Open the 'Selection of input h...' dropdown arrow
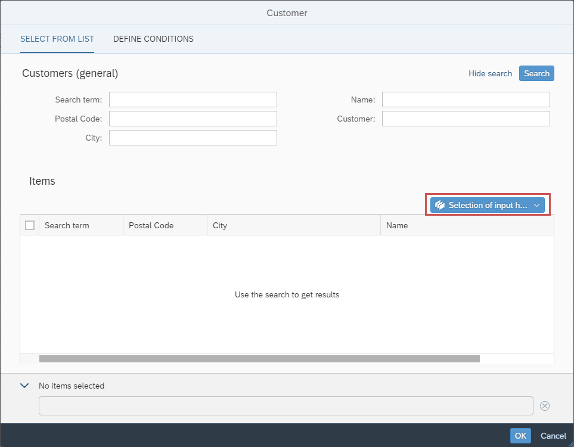Screen dimensions: 574x447 pos(536,205)
